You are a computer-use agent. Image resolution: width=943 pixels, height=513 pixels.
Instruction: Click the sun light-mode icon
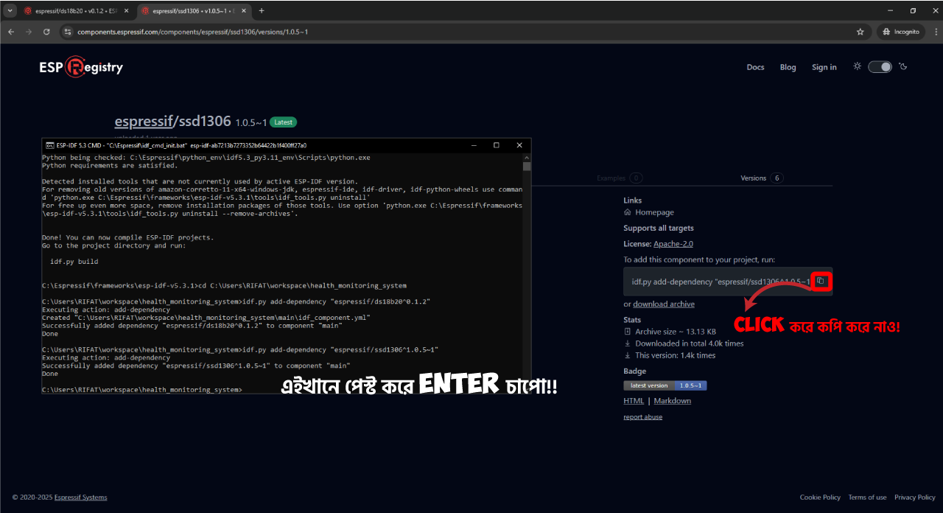[x=857, y=66]
